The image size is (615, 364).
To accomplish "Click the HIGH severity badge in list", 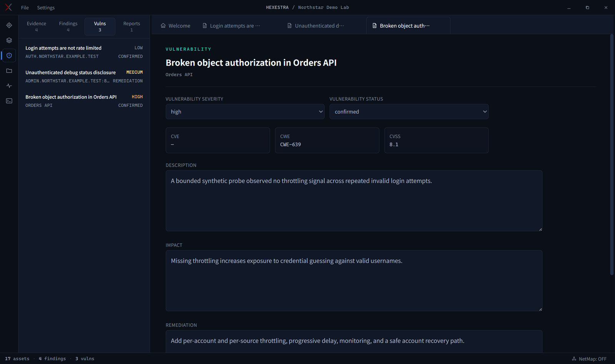I will pos(137,97).
